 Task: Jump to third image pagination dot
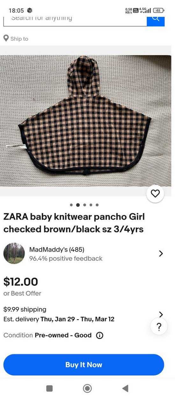pos(84,205)
